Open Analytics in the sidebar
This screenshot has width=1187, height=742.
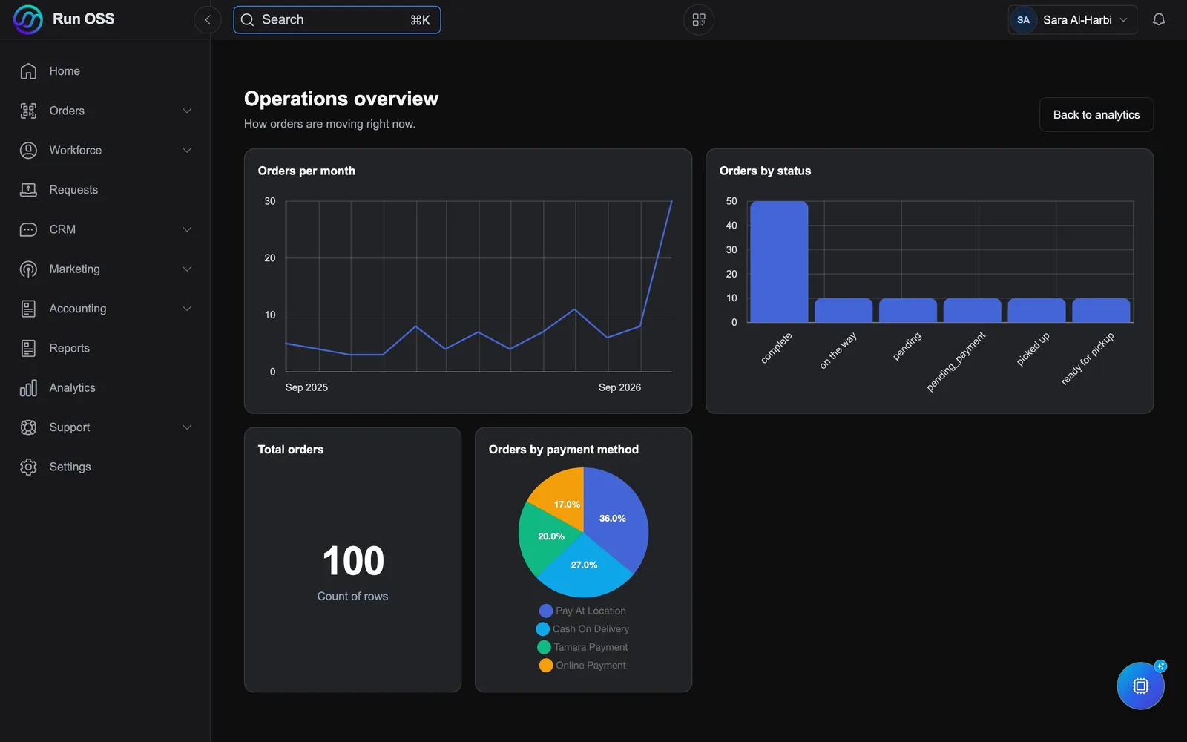(105, 387)
